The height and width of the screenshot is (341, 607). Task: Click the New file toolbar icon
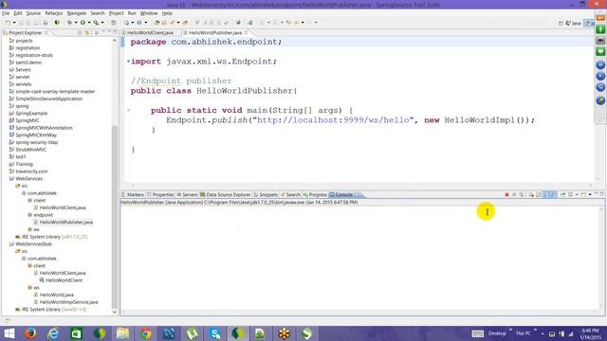coord(8,23)
